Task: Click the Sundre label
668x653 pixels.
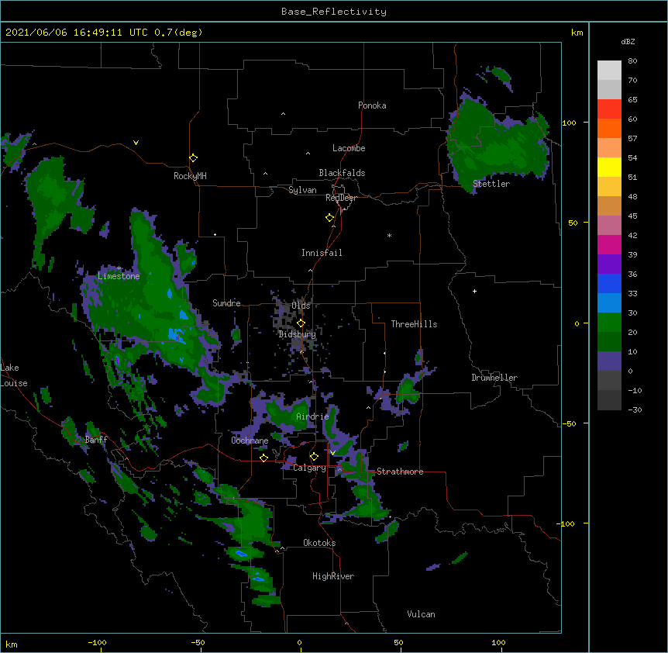Action: click(226, 303)
